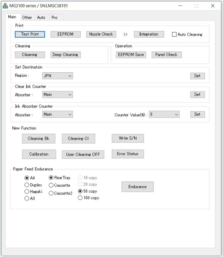Viewport: 223px width, 257px height.
Task: Start Deep Cleaning
Action: pos(65,55)
